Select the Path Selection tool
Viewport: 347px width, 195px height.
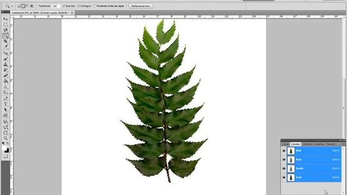coord(5,110)
